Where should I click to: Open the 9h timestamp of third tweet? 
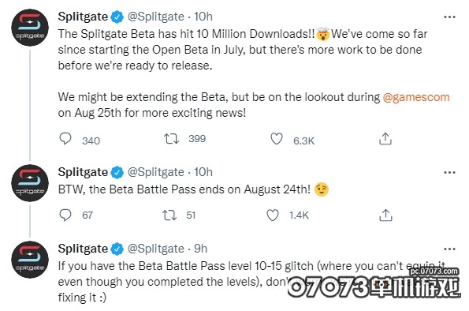click(x=201, y=249)
